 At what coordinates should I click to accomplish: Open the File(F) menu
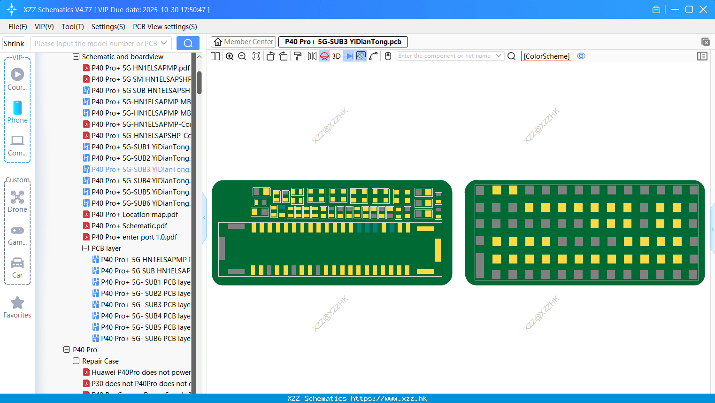click(18, 27)
